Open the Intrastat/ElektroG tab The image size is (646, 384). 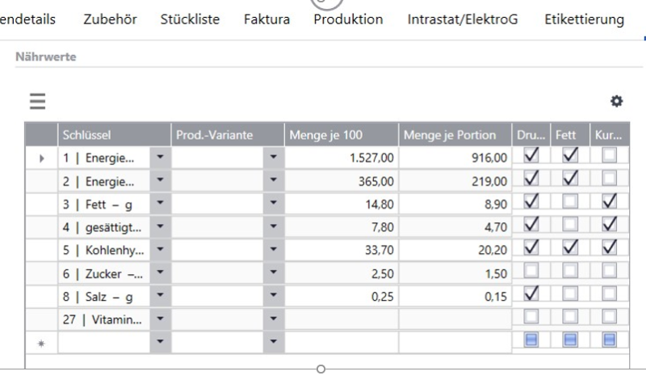[464, 19]
